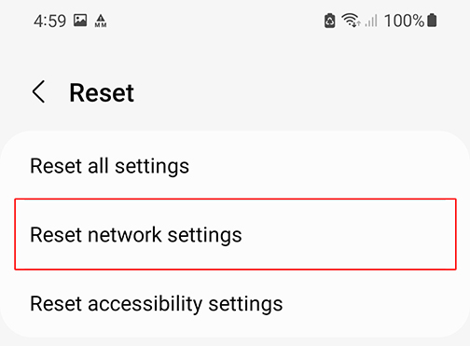Tap the battery recycle icon in status bar

[330, 21]
